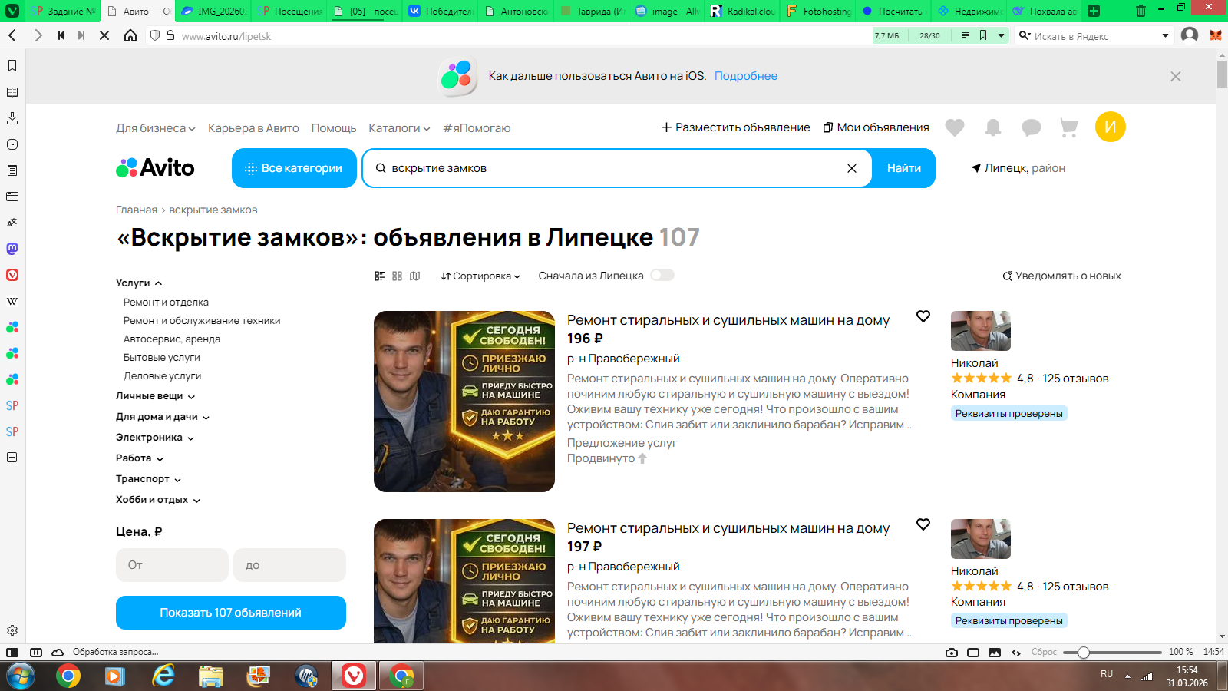Expand the «Личные вещи» category

click(x=156, y=396)
